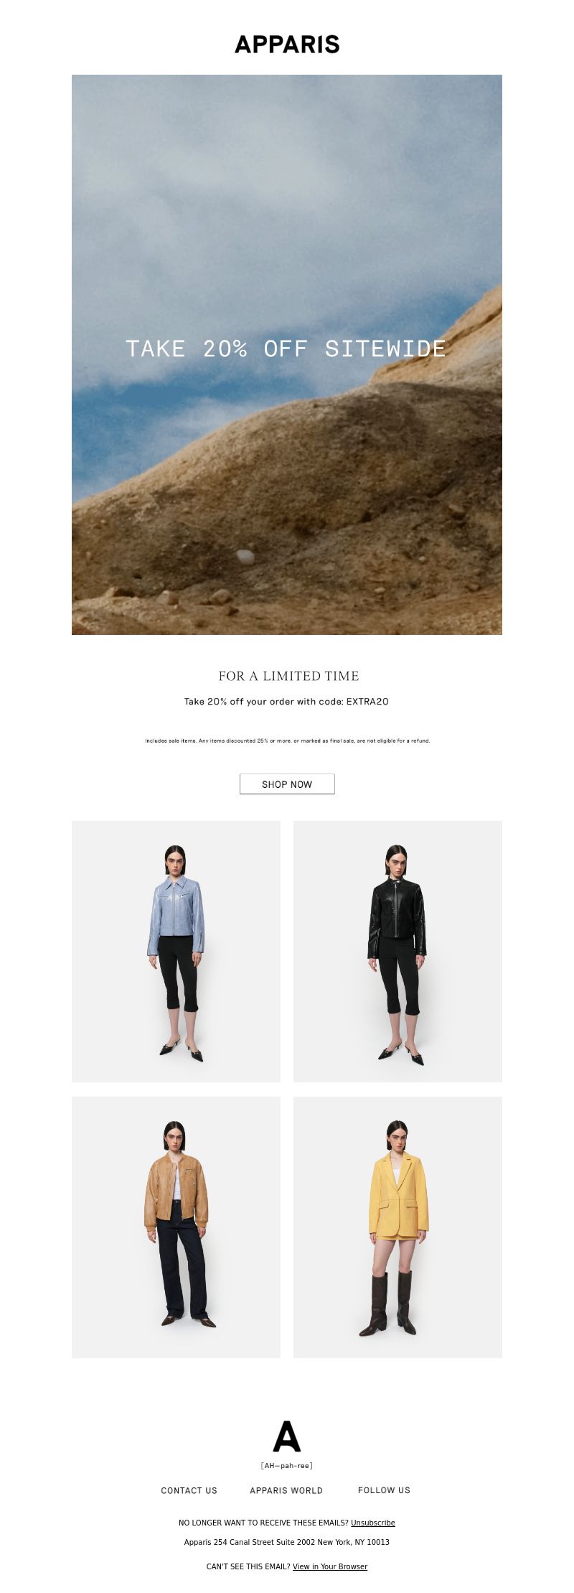Viewport: 574px width, 1593px height.
Task: Click the FOR A LIMITED TIME heading
Action: 288,676
